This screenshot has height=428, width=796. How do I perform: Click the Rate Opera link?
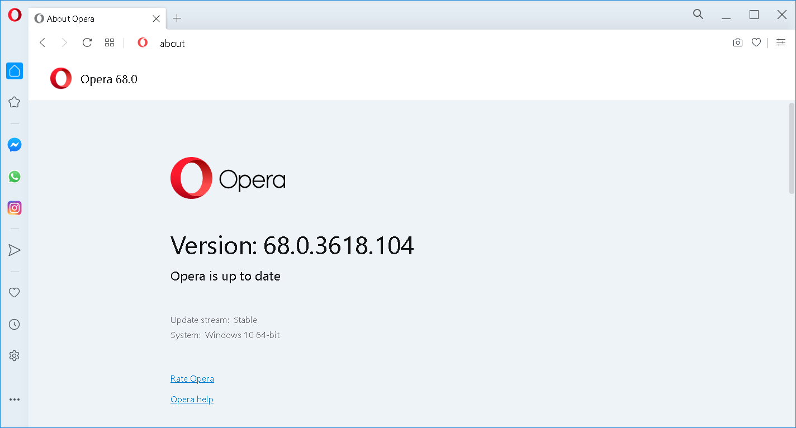click(192, 379)
